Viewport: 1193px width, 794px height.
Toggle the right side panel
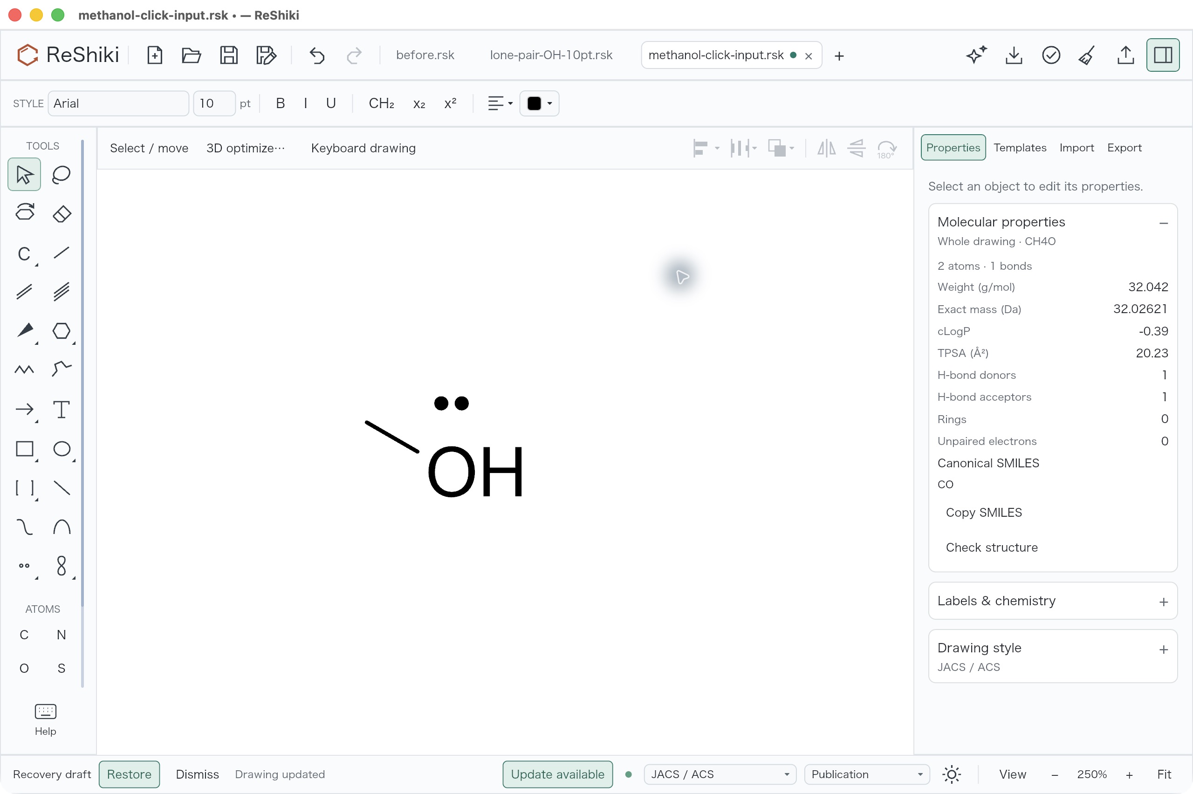click(1163, 55)
